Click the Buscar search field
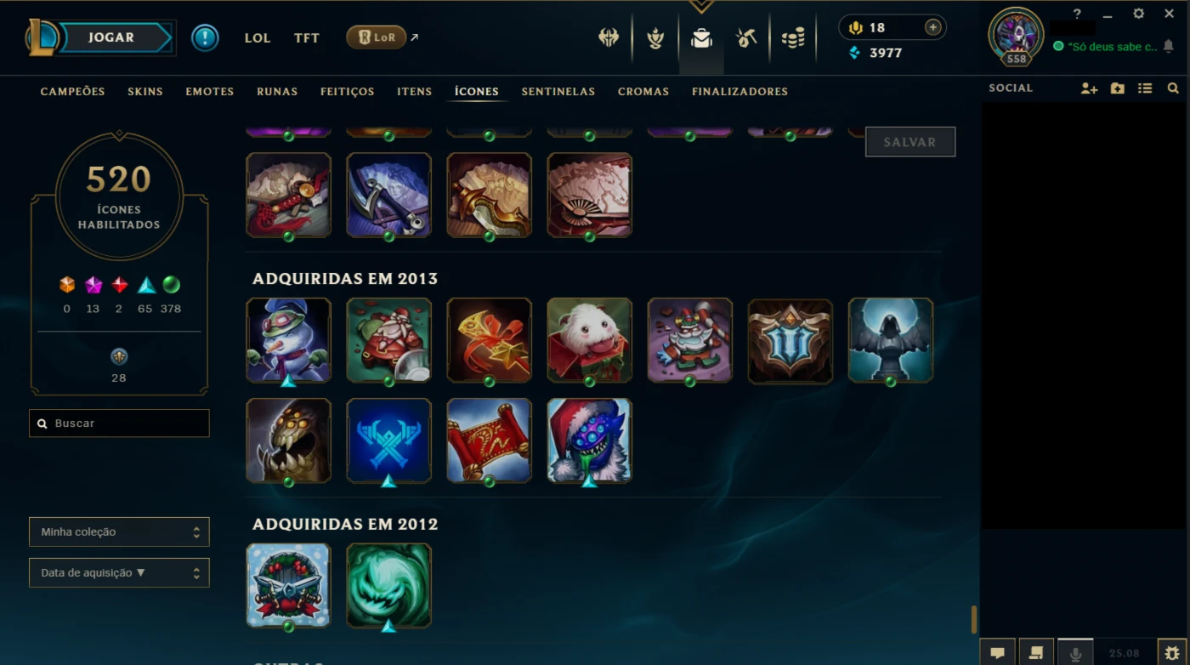 click(119, 423)
